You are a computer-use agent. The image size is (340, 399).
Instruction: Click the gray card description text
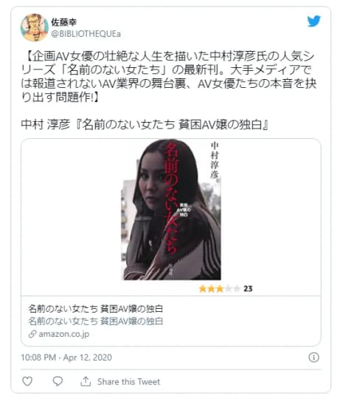point(95,321)
